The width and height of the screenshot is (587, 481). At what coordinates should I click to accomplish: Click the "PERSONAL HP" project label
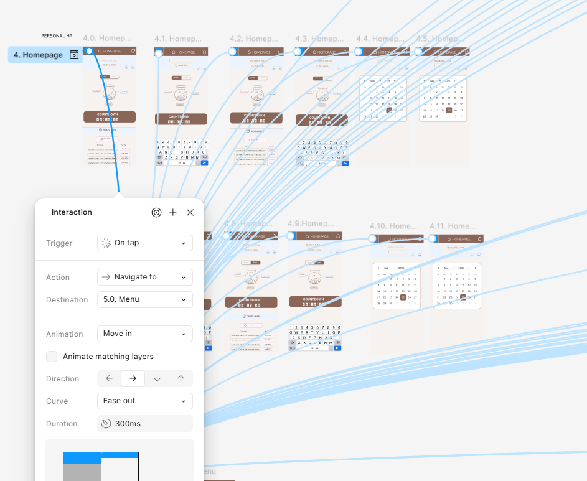tap(56, 36)
